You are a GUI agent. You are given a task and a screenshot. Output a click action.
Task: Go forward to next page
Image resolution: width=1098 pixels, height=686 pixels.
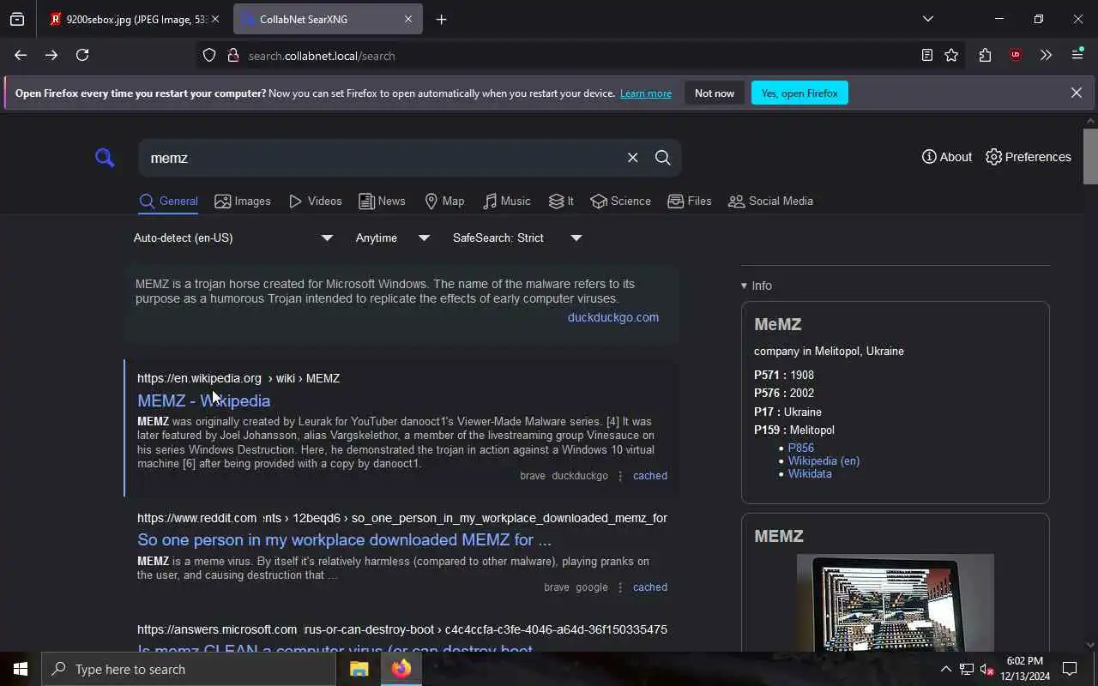coord(51,55)
